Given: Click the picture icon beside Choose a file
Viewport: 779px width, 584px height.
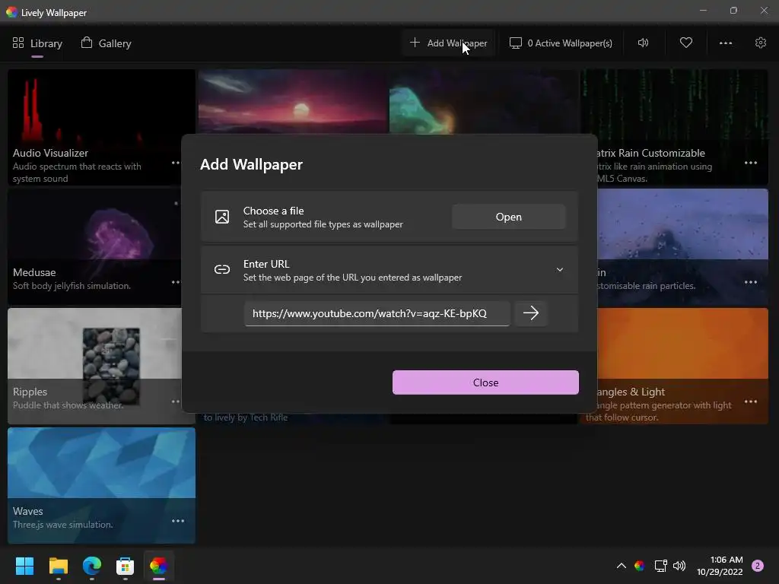Looking at the screenshot, I should pyautogui.click(x=222, y=217).
